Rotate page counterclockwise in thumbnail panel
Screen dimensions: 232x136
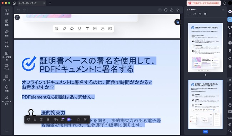pyautogui.click(x=195, y=14)
